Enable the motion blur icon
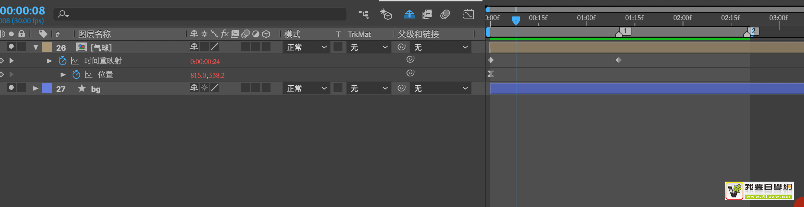 point(445,14)
